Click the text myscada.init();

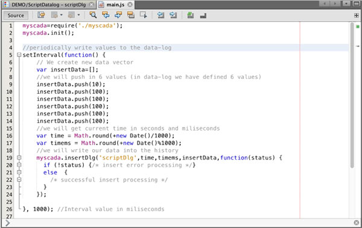pos(48,33)
